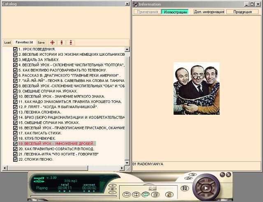Click the track list's scroll down arrow
The image size is (263, 202).
click(x=127, y=163)
